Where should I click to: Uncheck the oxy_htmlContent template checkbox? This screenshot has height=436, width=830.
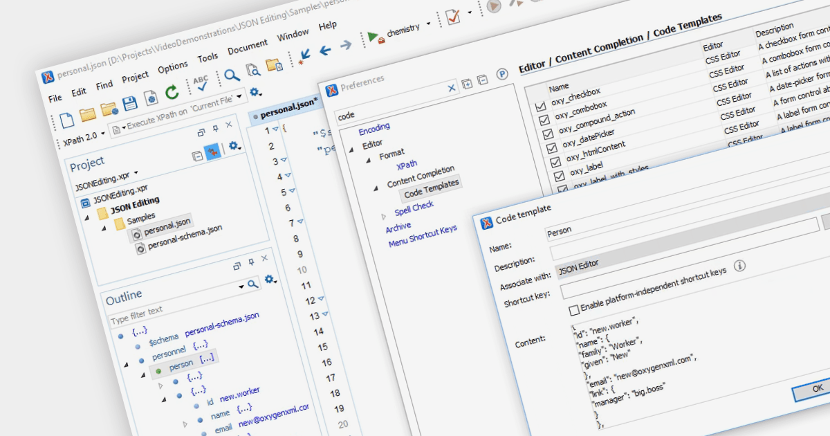pyautogui.click(x=555, y=162)
